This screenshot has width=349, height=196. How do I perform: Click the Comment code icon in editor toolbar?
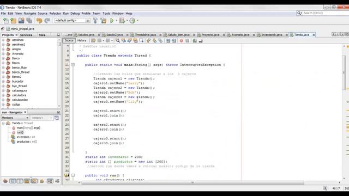195,41
